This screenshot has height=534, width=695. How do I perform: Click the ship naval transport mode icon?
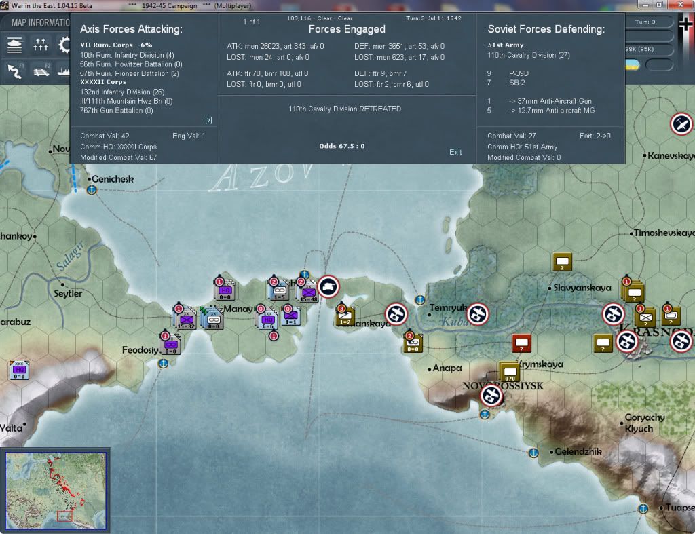tap(64, 71)
